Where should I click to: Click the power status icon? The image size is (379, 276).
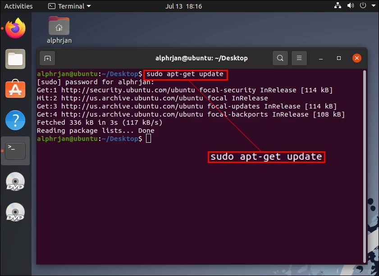362,6
